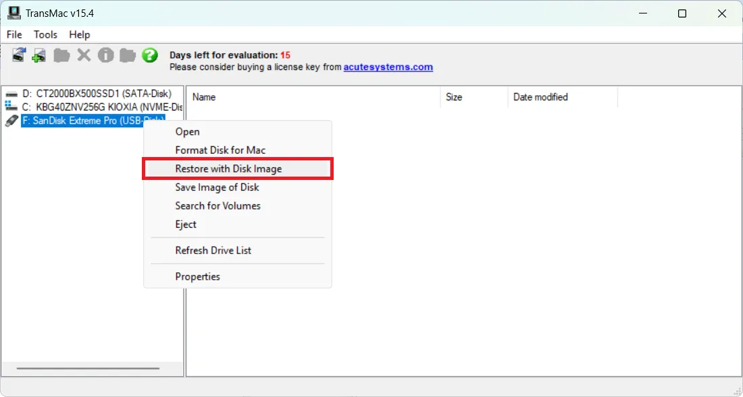The image size is (743, 397).
Task: Open the acutesystems.com link
Action: [x=388, y=67]
